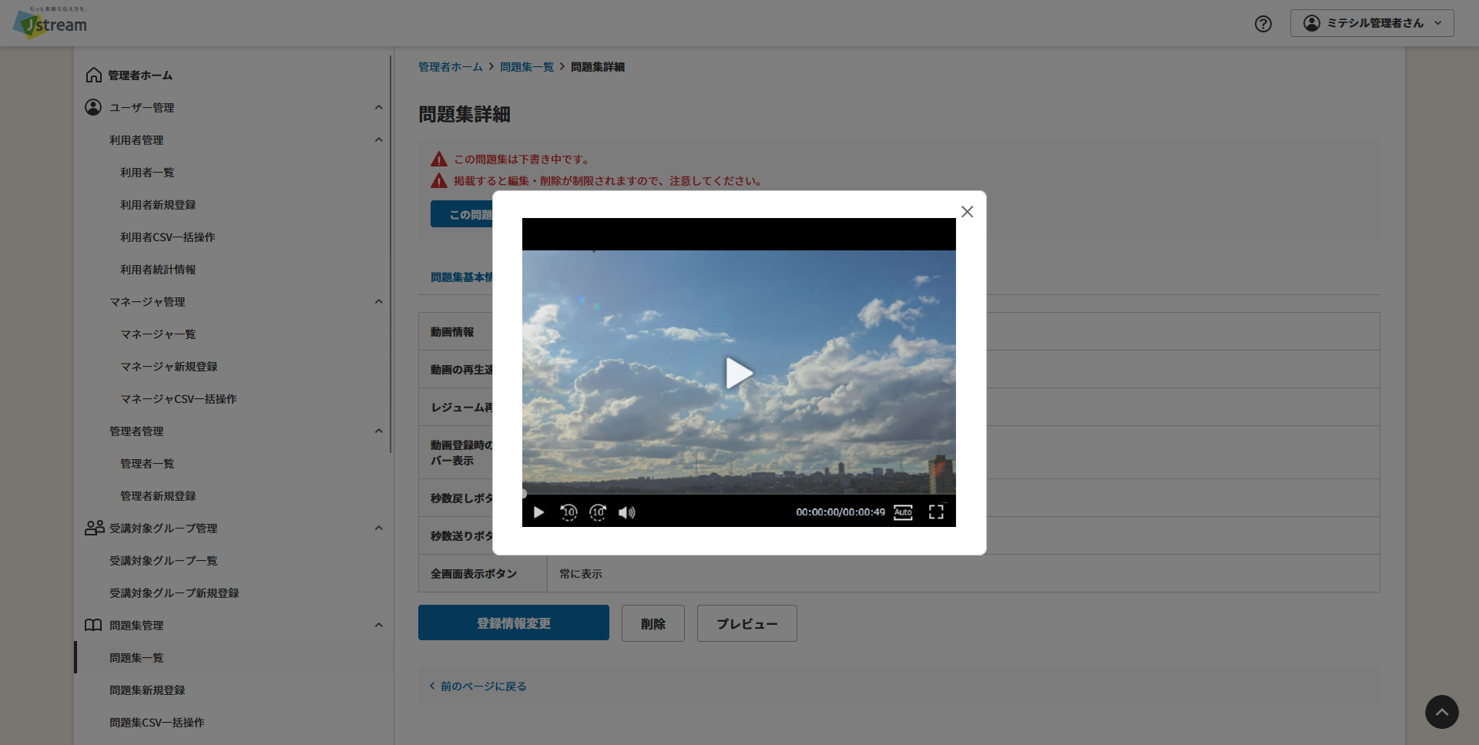Open 受講対象グループ新規登録
Image resolution: width=1479 pixels, height=745 pixels.
click(x=174, y=593)
